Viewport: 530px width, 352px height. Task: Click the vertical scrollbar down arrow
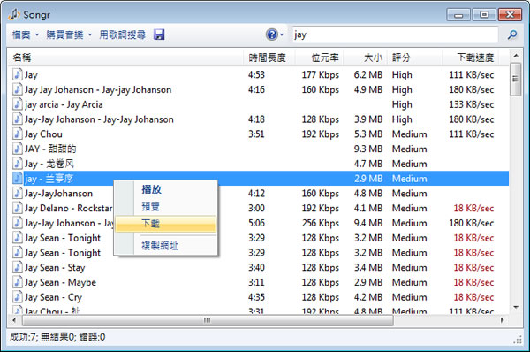point(516,307)
